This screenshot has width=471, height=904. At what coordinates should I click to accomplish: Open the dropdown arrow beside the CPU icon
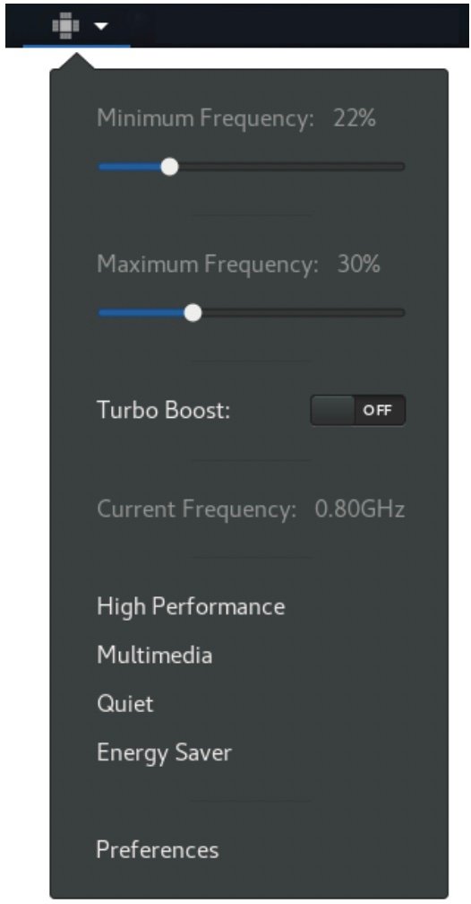coord(101,27)
